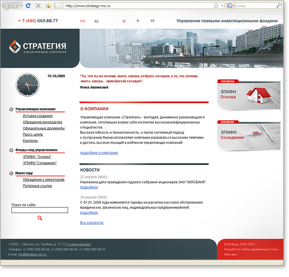The width and height of the screenshot is (289, 277).
Task: Click the analog clock widget
Action: (27, 85)
